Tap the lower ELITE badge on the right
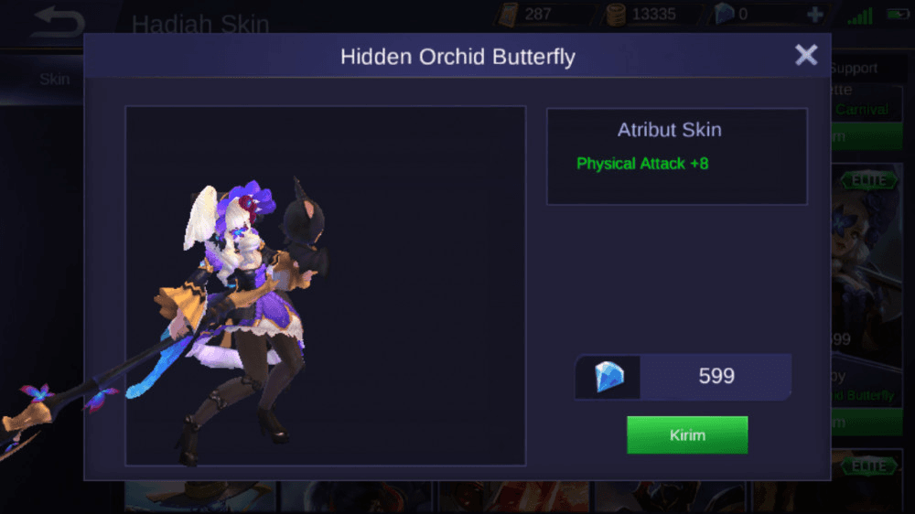 pos(869,466)
